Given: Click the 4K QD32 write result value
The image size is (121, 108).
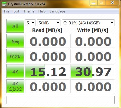Looking at the screenshot, I should point(92,86).
